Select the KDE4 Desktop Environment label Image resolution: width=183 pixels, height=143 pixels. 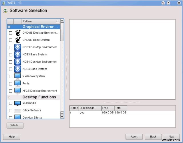coord(40,62)
